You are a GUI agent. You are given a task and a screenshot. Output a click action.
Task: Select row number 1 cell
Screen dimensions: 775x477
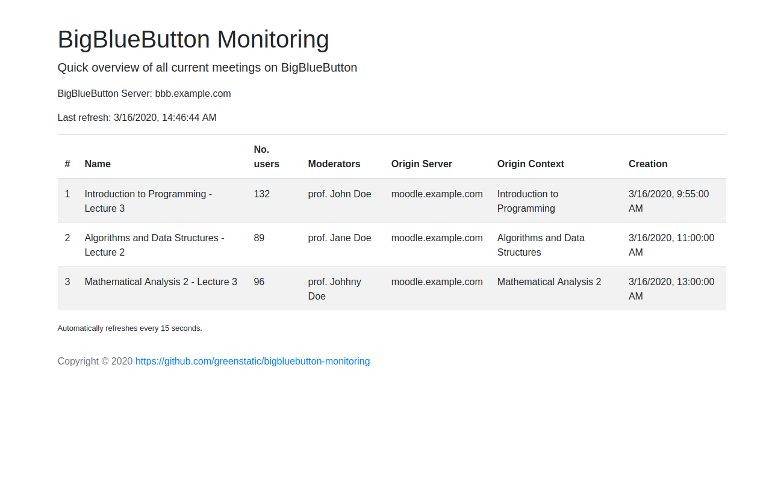tap(67, 194)
